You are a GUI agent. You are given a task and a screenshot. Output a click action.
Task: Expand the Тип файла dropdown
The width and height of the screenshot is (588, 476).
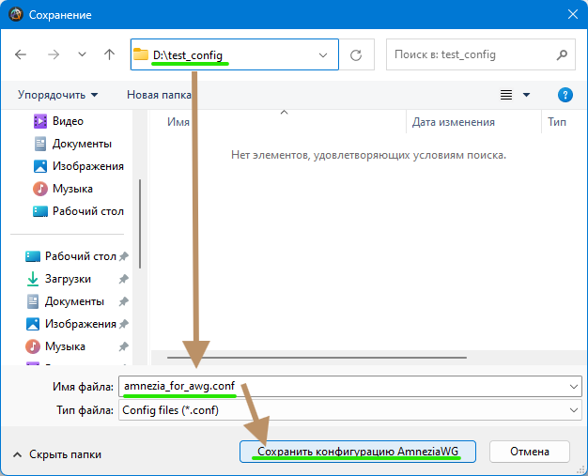pos(574,410)
